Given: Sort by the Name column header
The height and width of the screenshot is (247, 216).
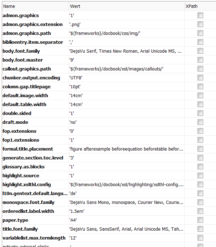Looking at the screenshot, I should click(x=36, y=6).
